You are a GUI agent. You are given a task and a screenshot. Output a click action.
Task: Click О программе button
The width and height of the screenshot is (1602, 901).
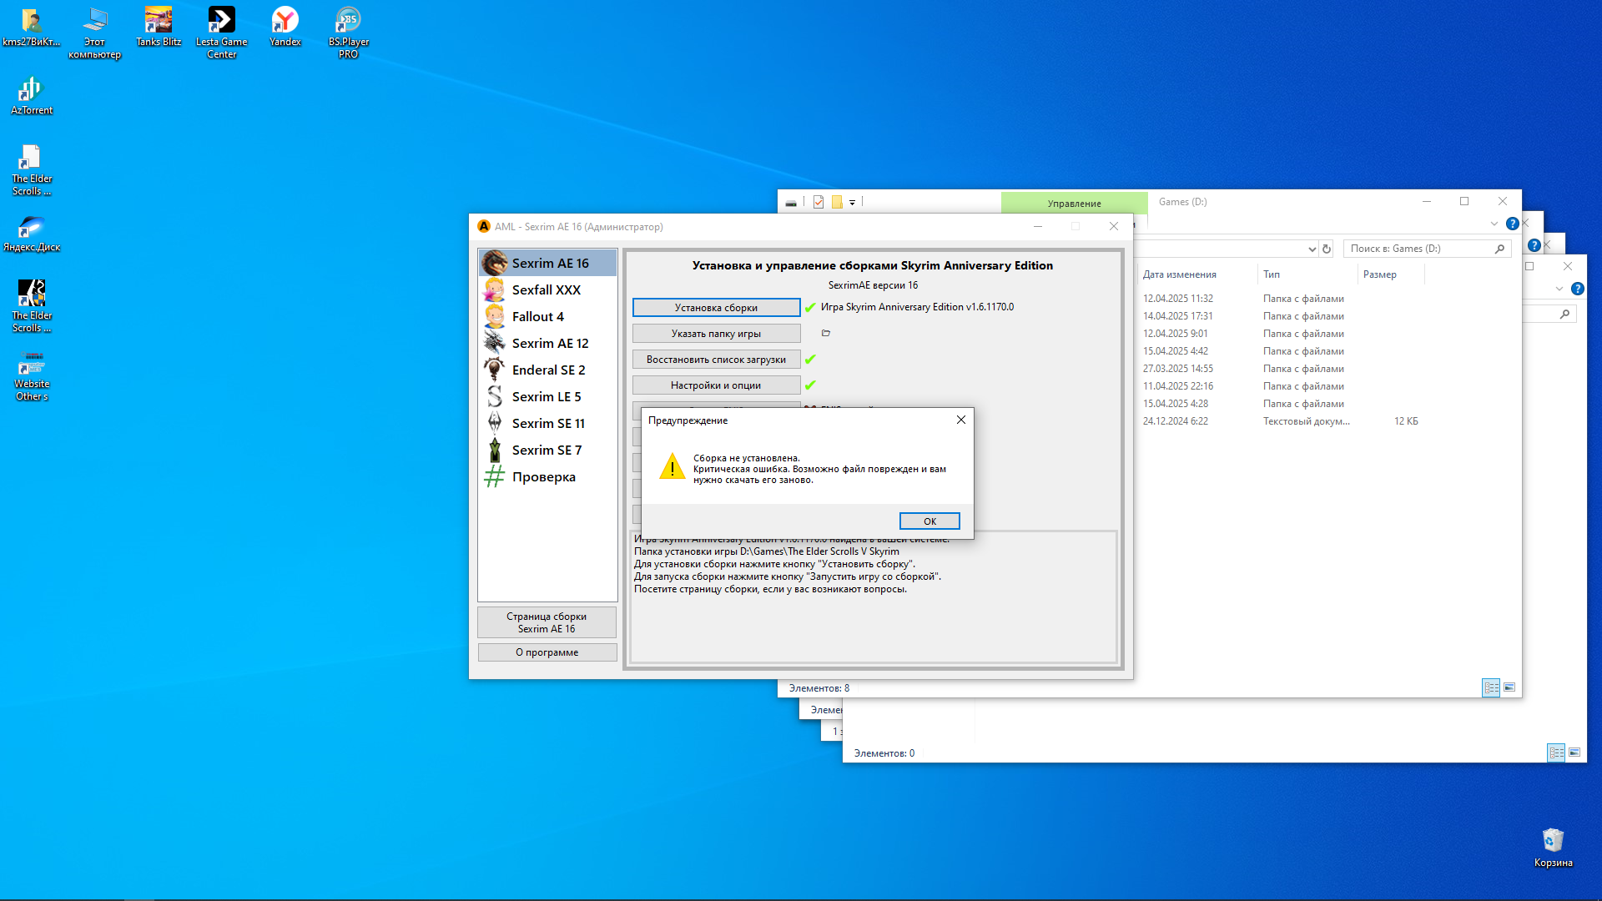(x=547, y=652)
